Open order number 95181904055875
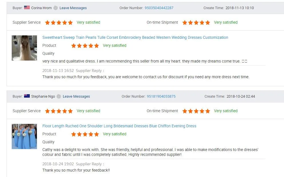The image size is (284, 177). [161, 96]
